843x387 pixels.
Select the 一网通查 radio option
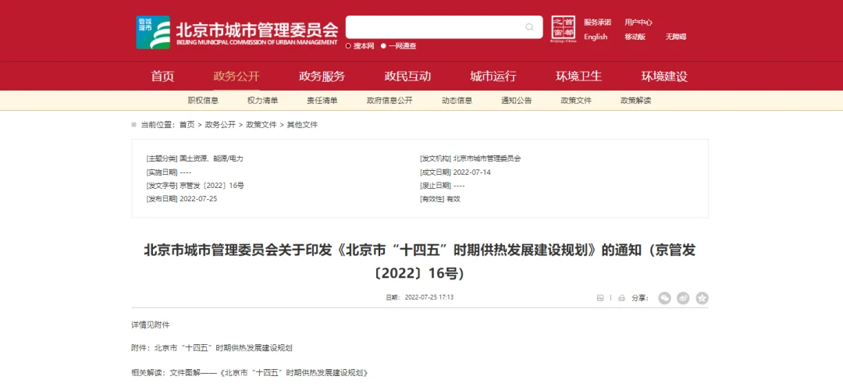tap(384, 46)
